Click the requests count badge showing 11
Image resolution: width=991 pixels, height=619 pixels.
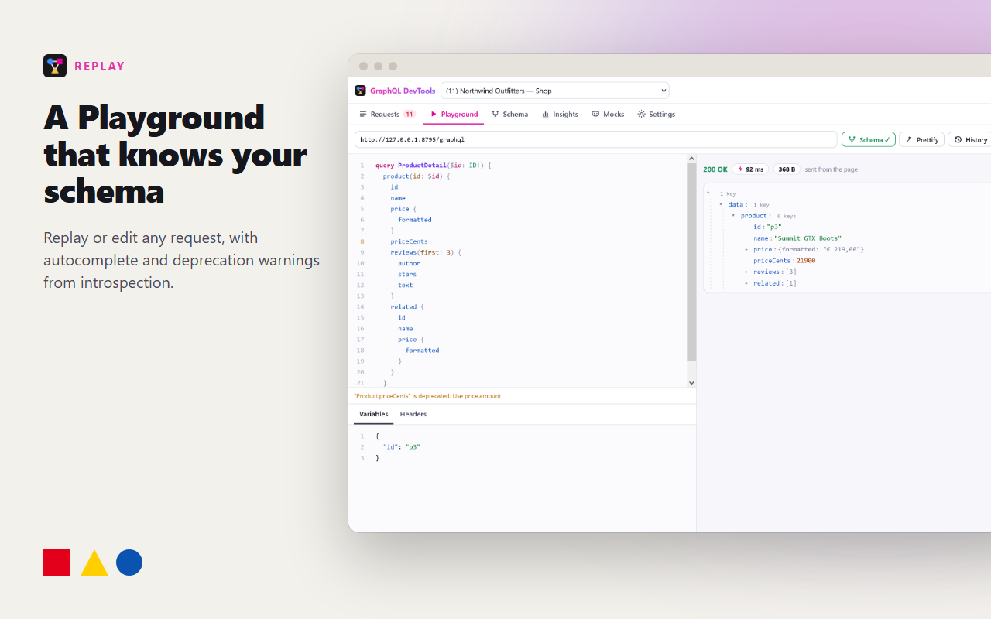[410, 115]
